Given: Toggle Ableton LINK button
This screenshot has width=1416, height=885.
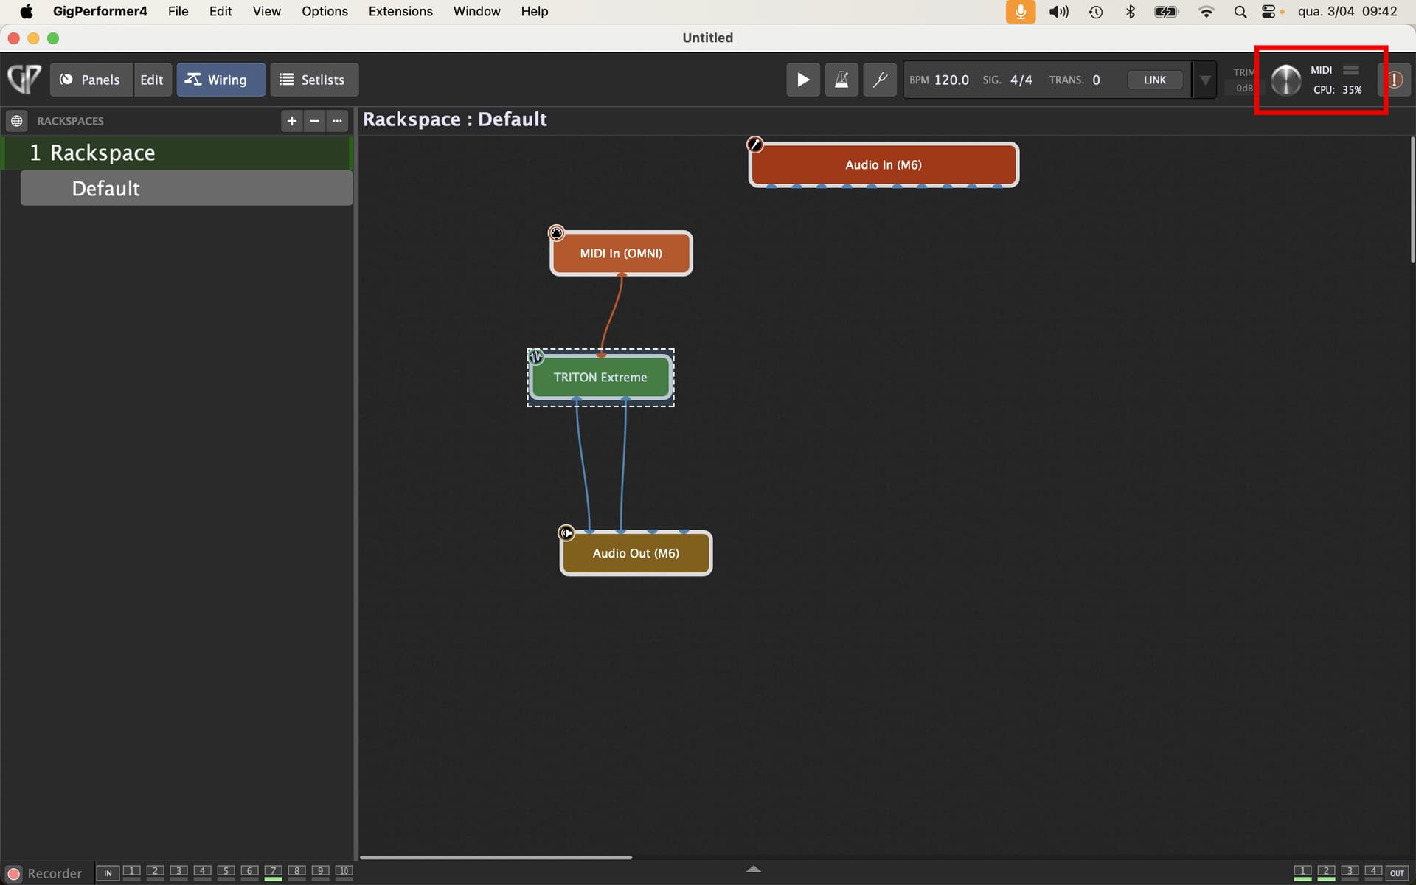Looking at the screenshot, I should coord(1155,80).
